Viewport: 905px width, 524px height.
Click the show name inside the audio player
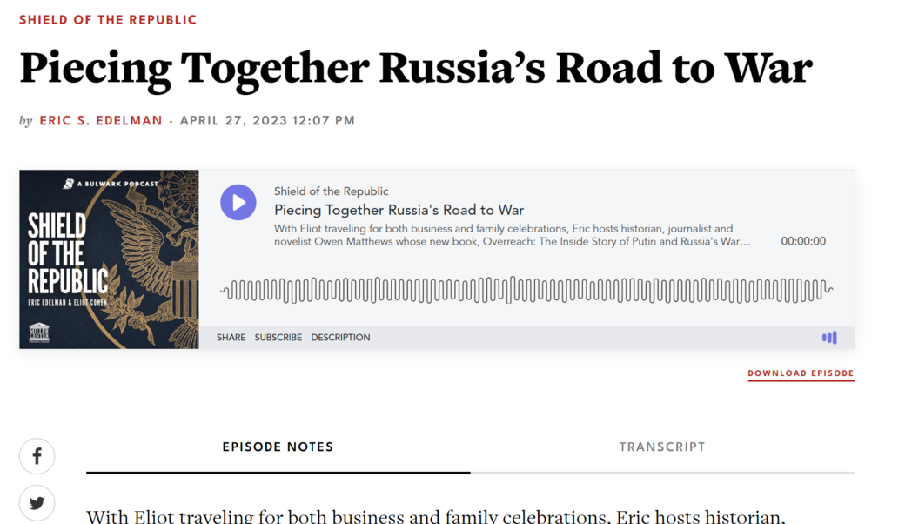(331, 191)
